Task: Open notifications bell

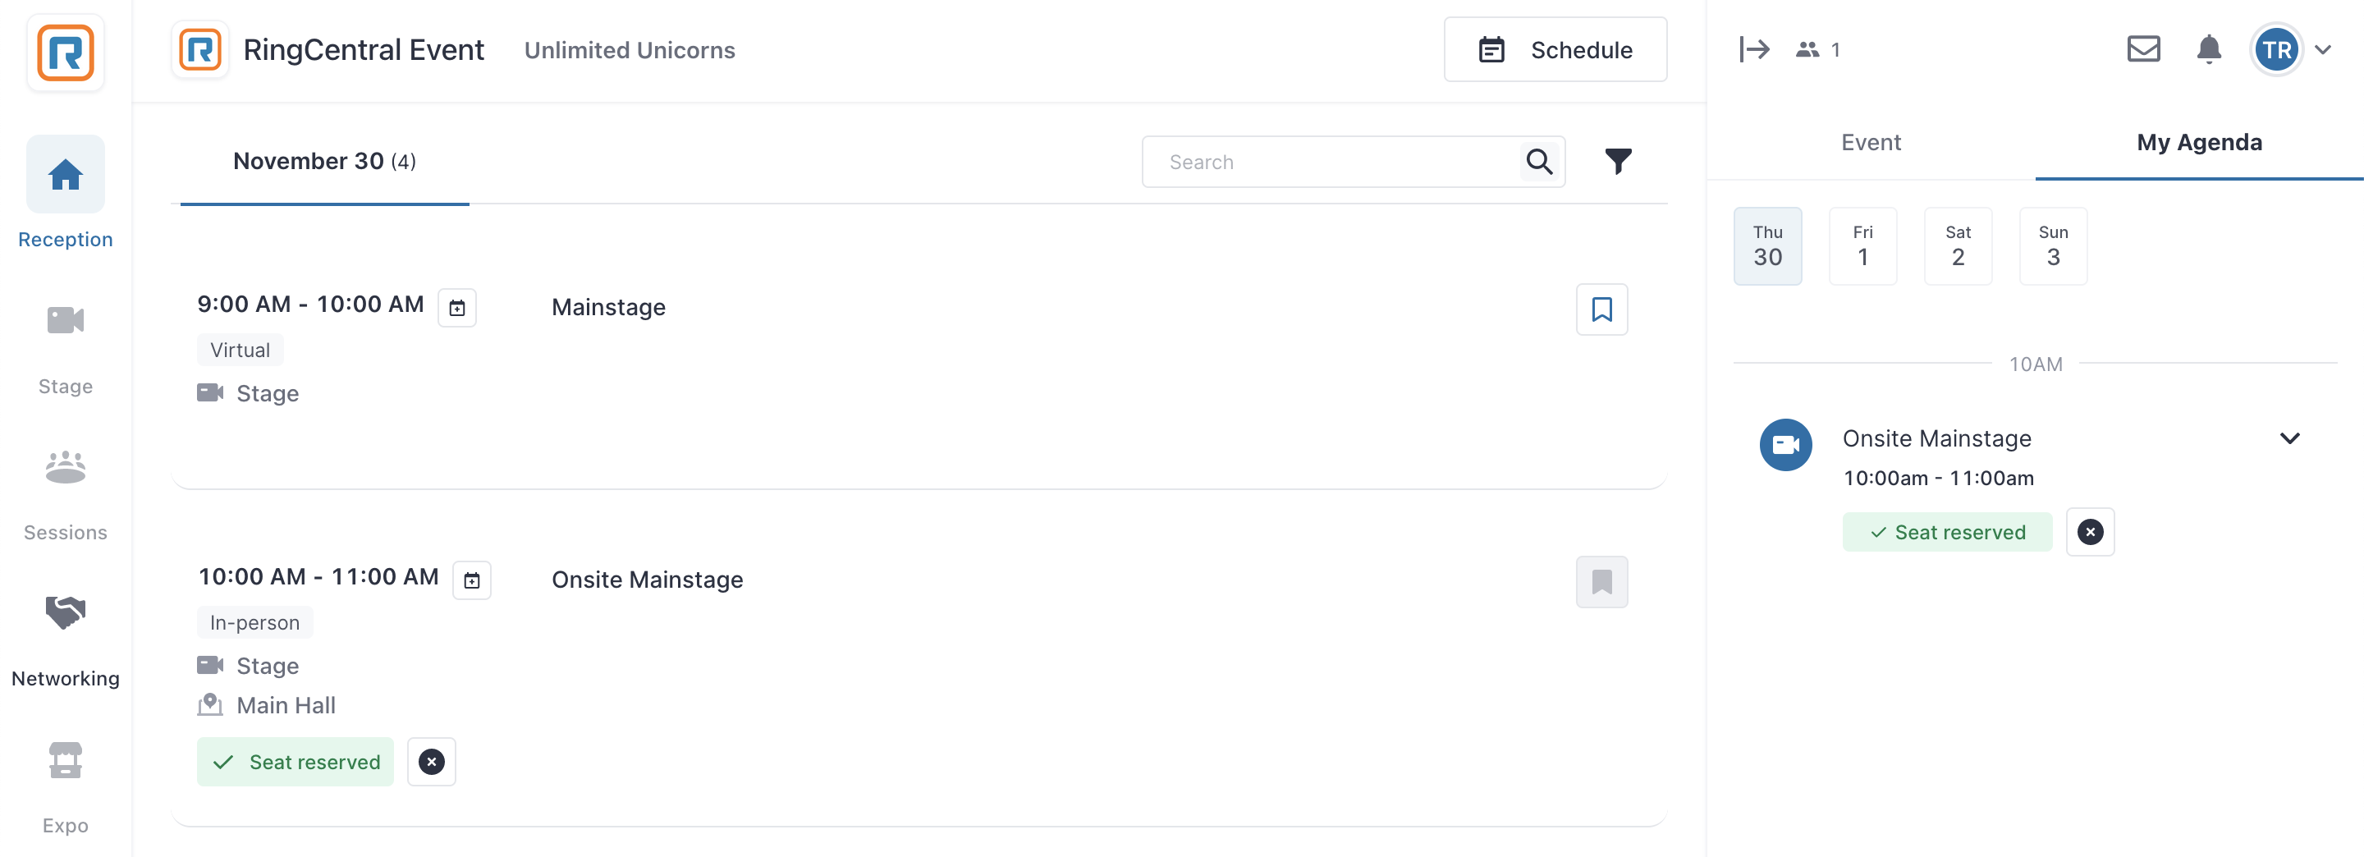Action: (2209, 49)
